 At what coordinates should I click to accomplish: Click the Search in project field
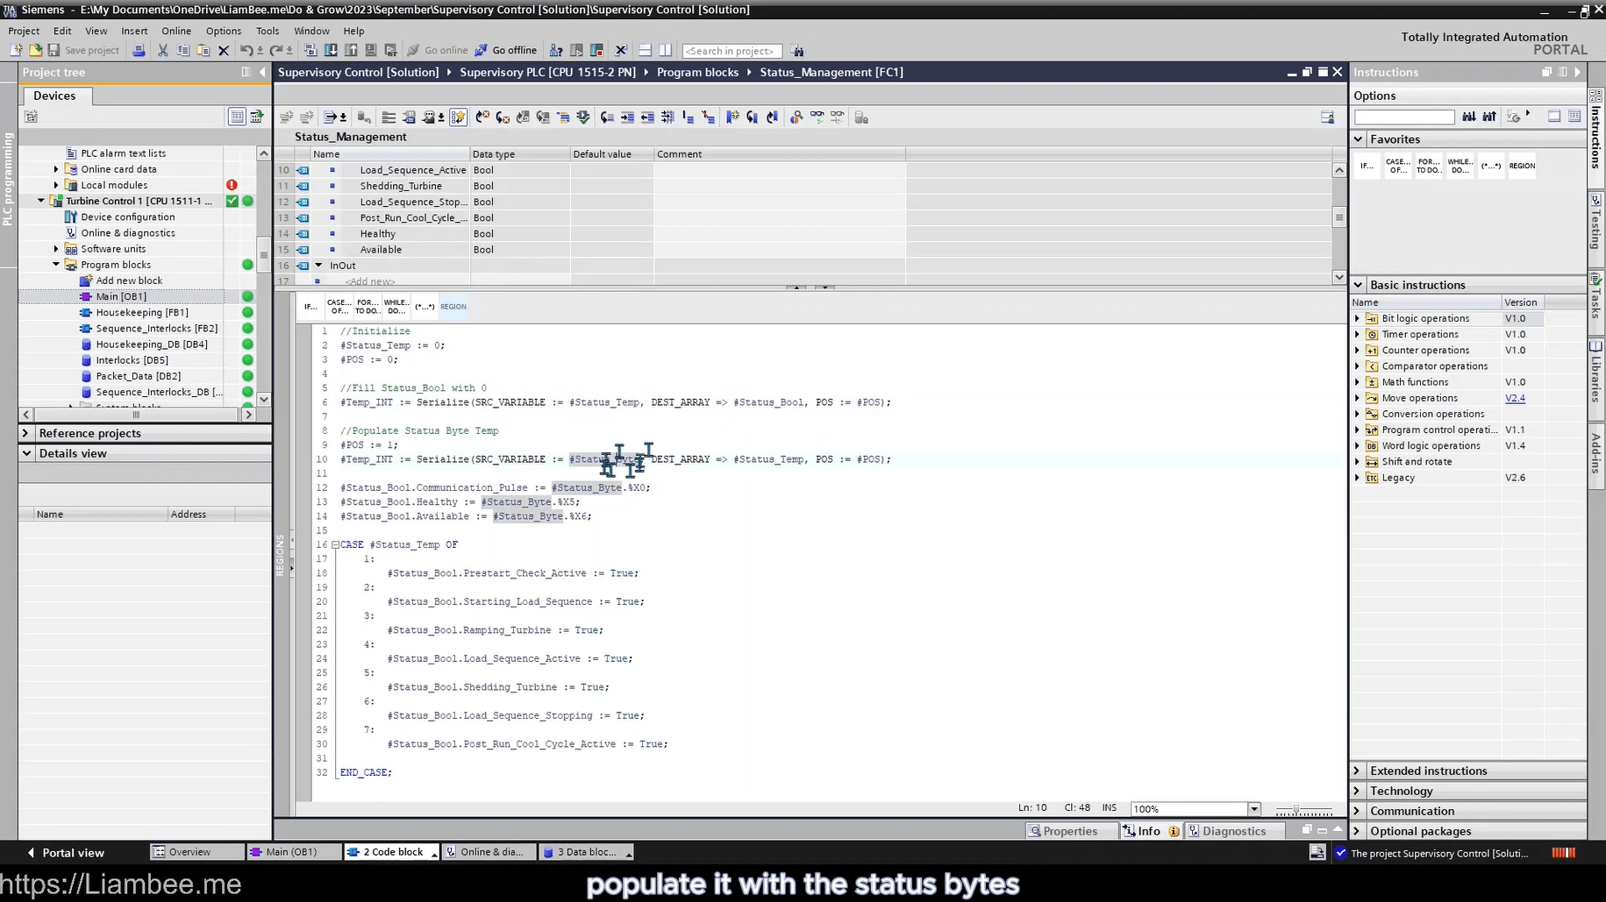732,51
